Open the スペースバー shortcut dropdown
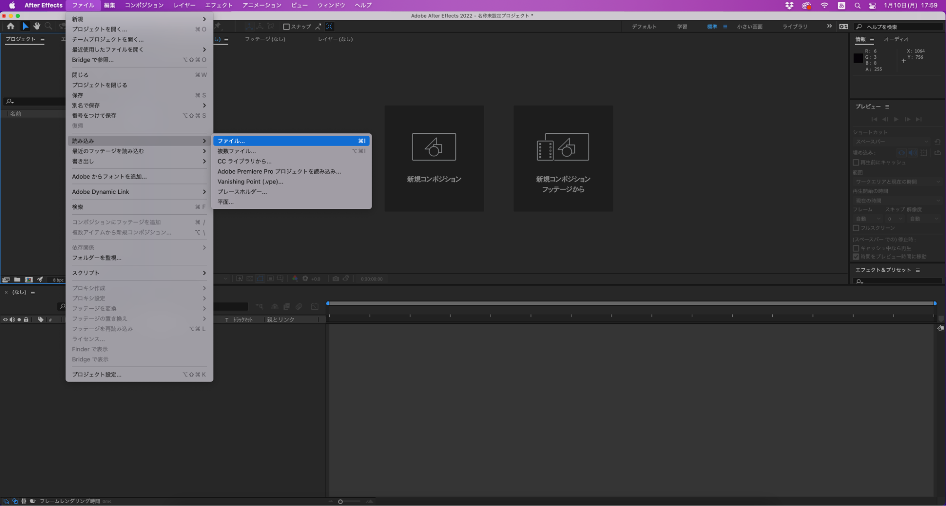Image resolution: width=946 pixels, height=506 pixels. coord(892,141)
